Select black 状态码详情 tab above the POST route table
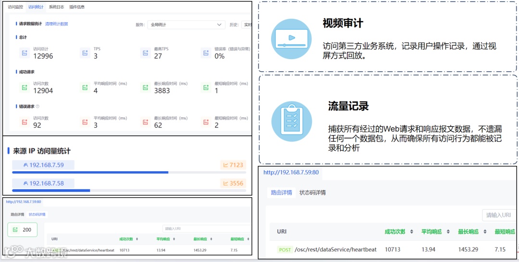 (312, 192)
